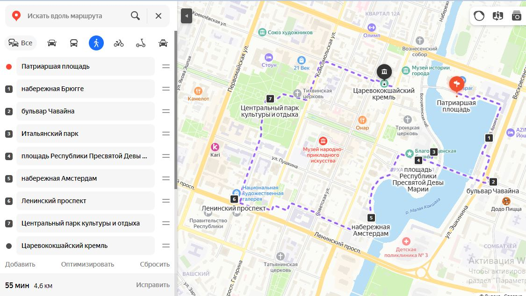
Task: Click the "Добавить" waypoint link
Action: pyautogui.click(x=20, y=264)
